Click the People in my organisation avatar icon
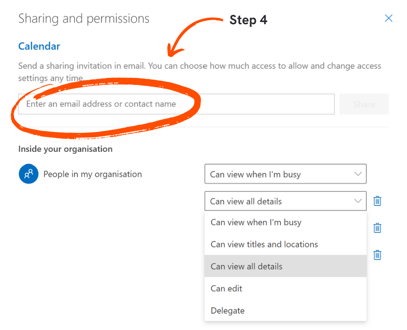This screenshot has width=407, height=330. [x=28, y=174]
